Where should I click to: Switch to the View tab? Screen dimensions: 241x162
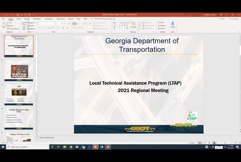(79, 19)
